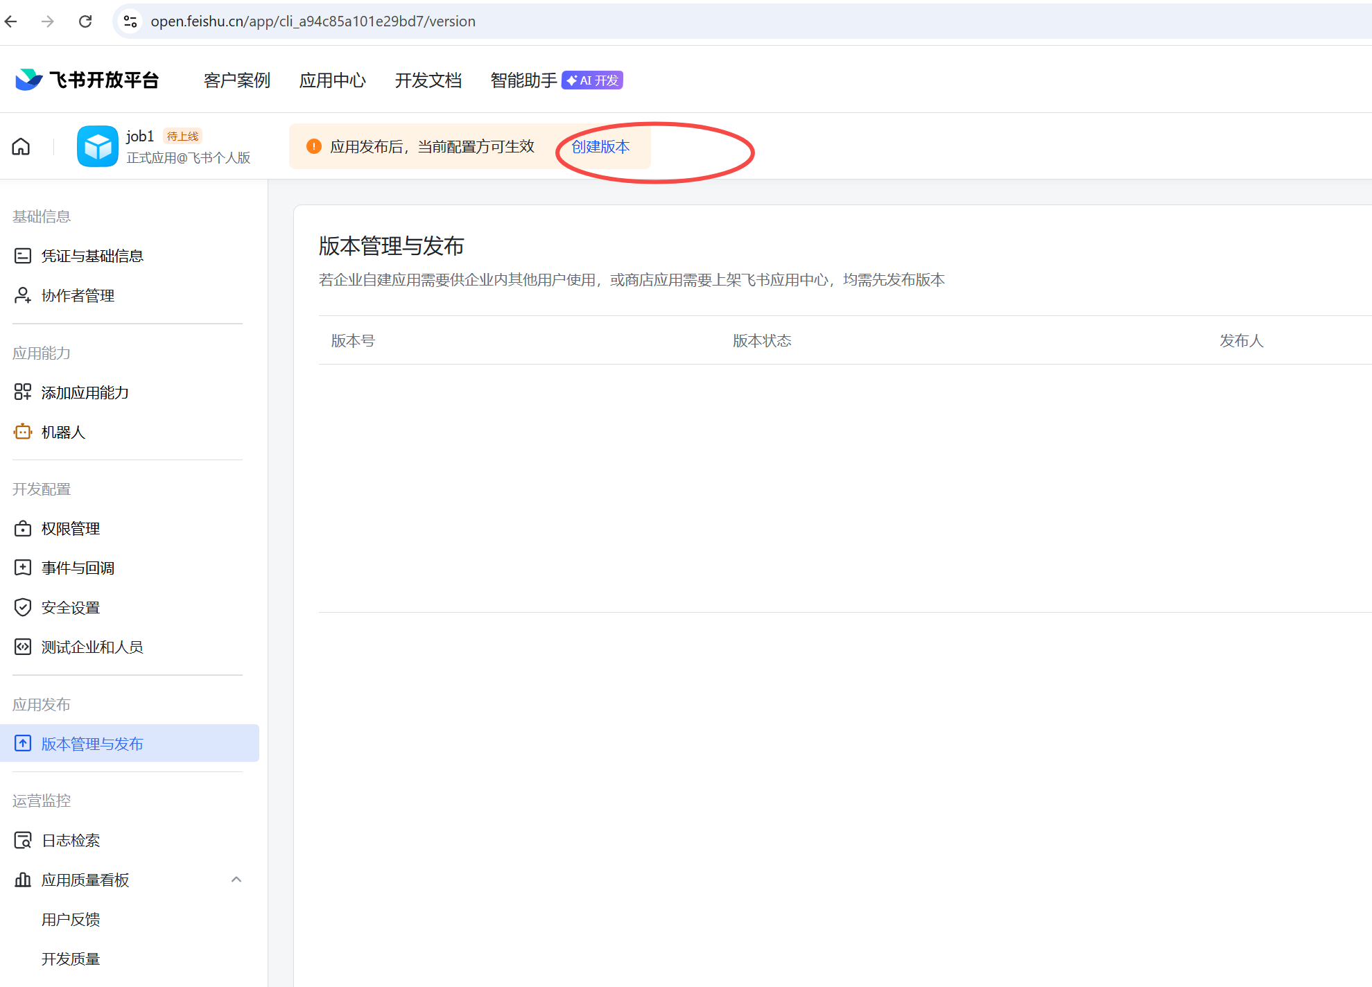Select 开发质量 submenu item

click(71, 959)
